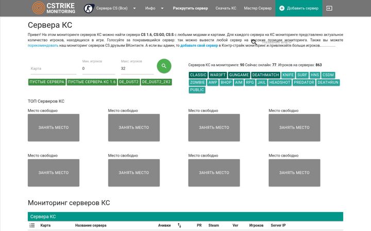Click the Добавить сервер button
Image resolution: width=371 pixels, height=231 pixels.
(298, 8)
